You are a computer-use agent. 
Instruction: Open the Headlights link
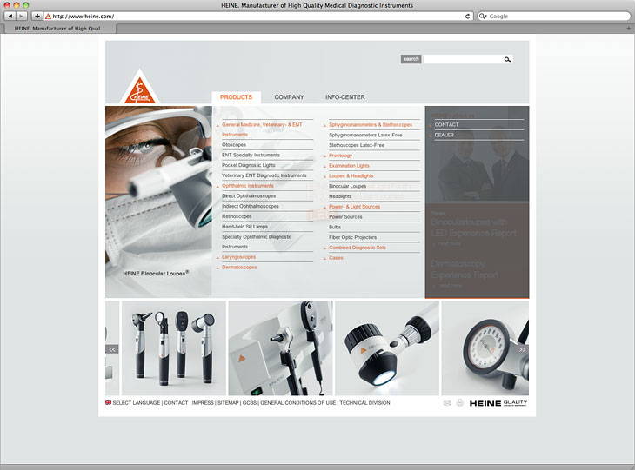coord(340,196)
